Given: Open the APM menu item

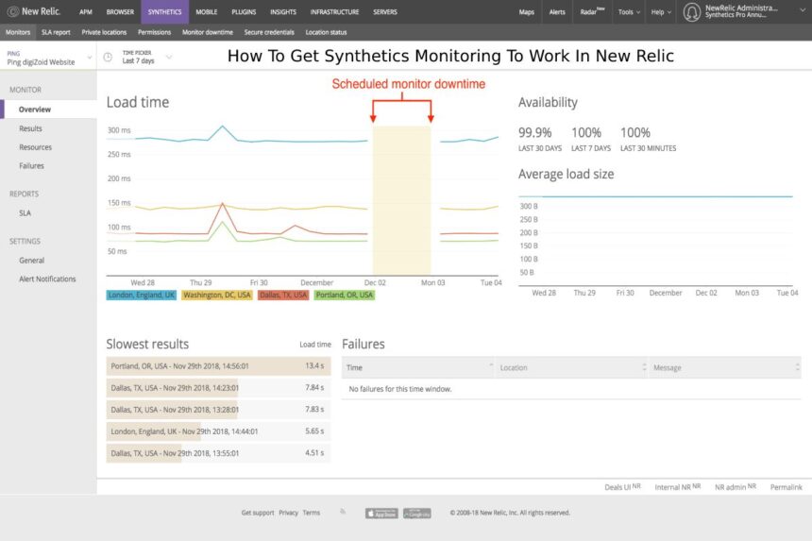Looking at the screenshot, I should pyautogui.click(x=86, y=12).
